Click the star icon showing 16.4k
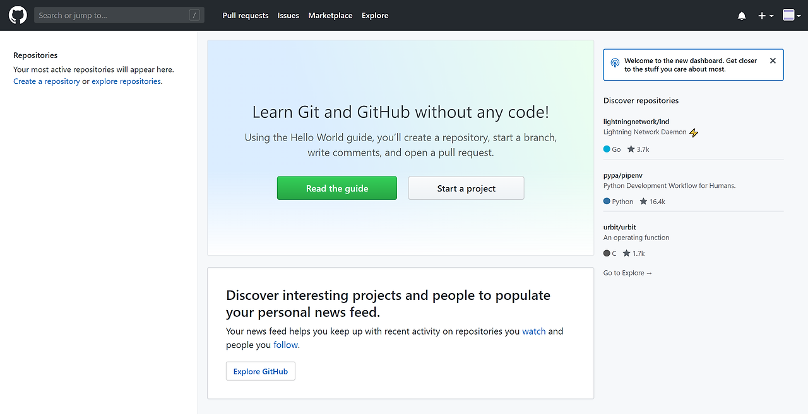Screen dimensions: 808x414 click(643, 202)
